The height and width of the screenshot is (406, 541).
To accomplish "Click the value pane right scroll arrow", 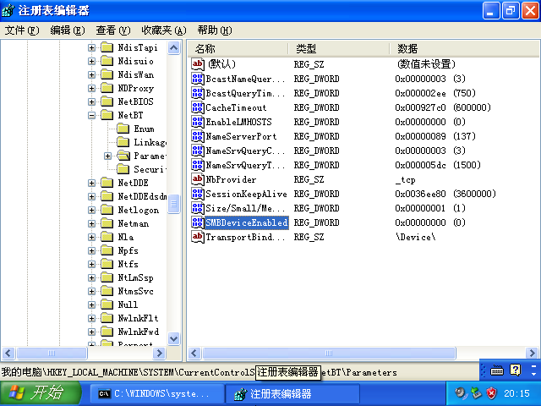I will point(532,353).
